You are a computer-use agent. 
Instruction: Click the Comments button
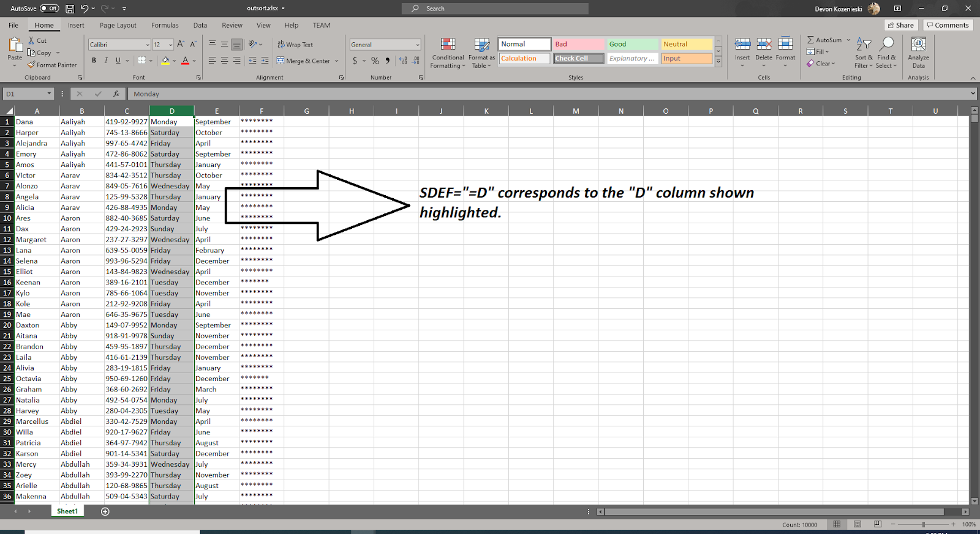(948, 25)
